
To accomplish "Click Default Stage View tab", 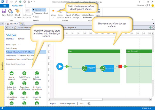I will pyautogui.click(x=68, y=104).
